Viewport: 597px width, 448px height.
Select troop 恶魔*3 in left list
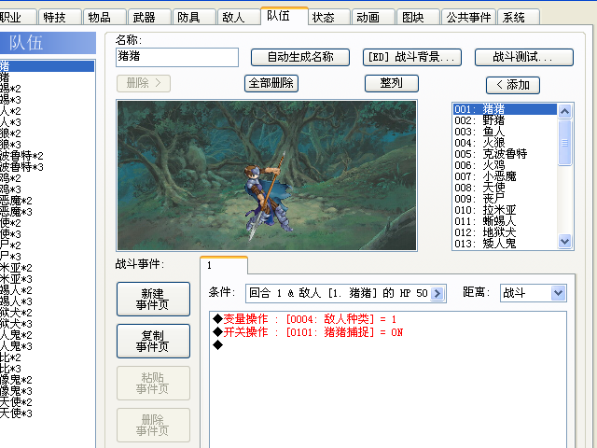47,212
